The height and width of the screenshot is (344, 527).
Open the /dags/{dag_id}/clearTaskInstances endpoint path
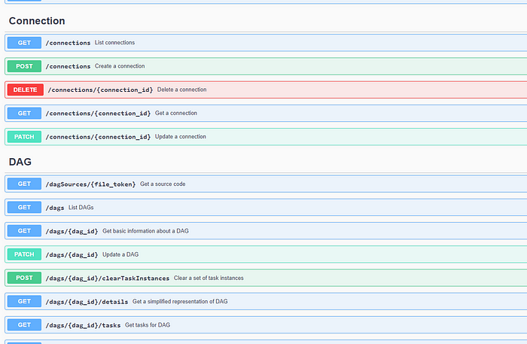point(108,279)
